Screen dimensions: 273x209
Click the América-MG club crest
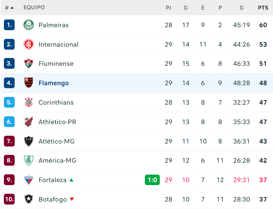coord(29,160)
